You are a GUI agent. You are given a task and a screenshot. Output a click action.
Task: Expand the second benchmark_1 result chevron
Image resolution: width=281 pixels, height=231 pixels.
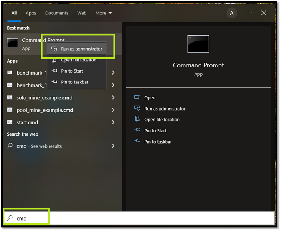(x=113, y=85)
